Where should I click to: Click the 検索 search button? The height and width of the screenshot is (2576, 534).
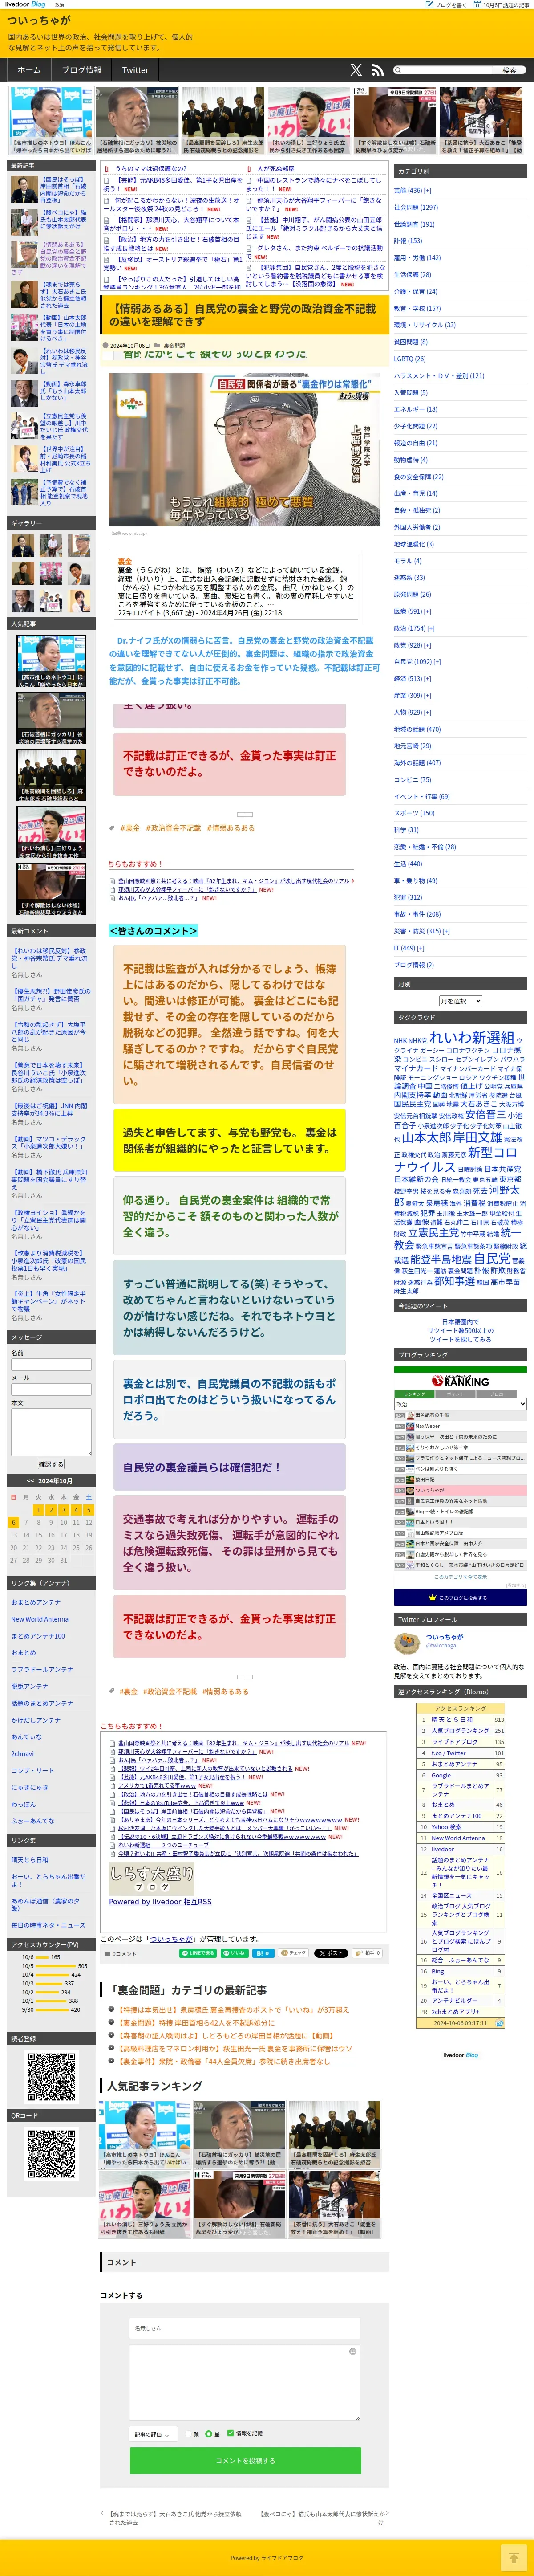pos(509,70)
